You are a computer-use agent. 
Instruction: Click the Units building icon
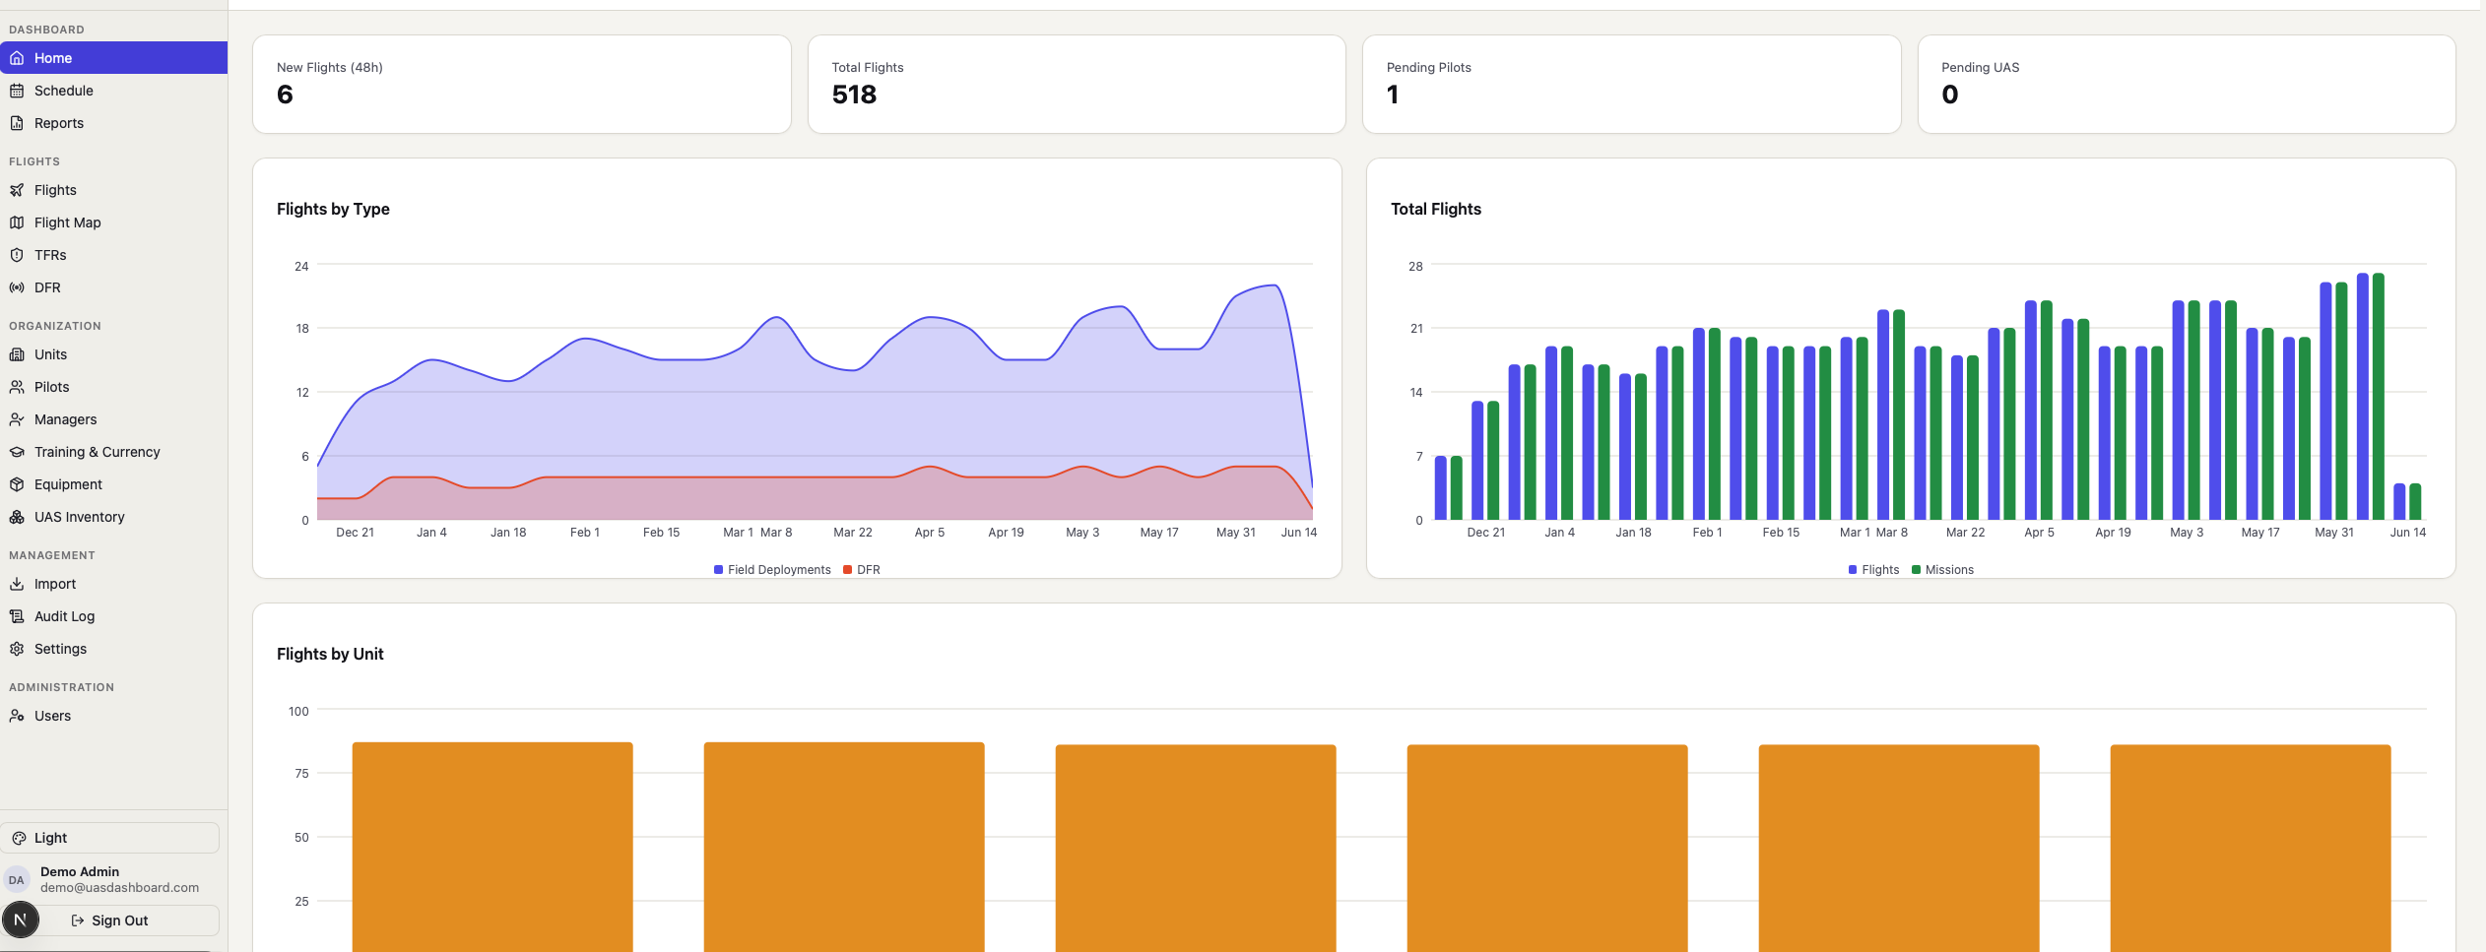[17, 354]
